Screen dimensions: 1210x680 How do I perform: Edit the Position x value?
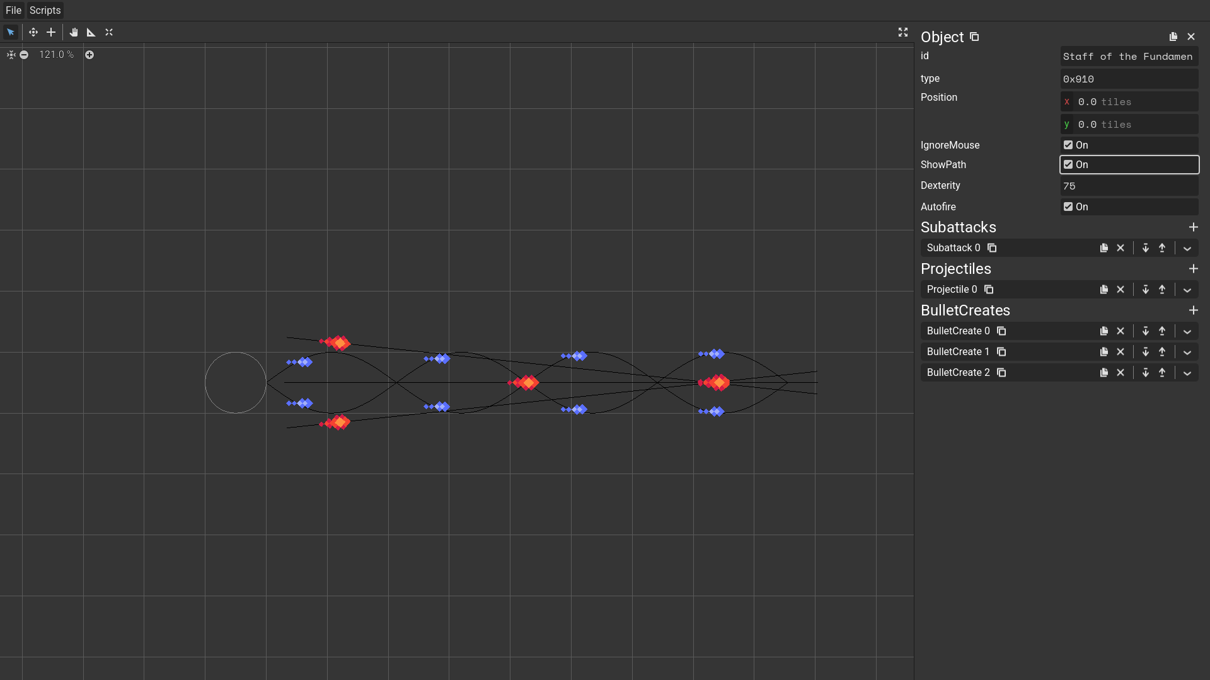point(1129,102)
